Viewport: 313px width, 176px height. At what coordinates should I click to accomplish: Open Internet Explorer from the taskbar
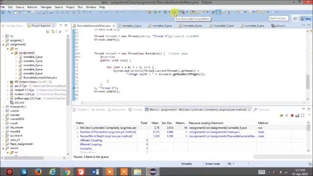[x=52, y=172]
